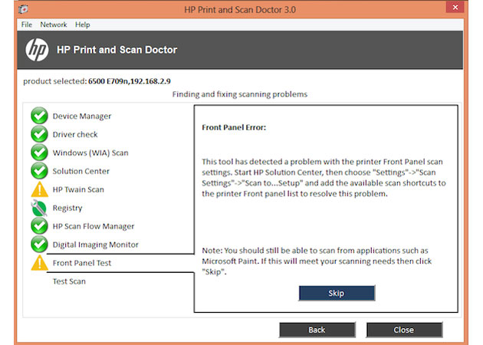Viewport: 483px width, 345px height.
Task: Click the green check icon beside Solution Center
Action: (39, 172)
